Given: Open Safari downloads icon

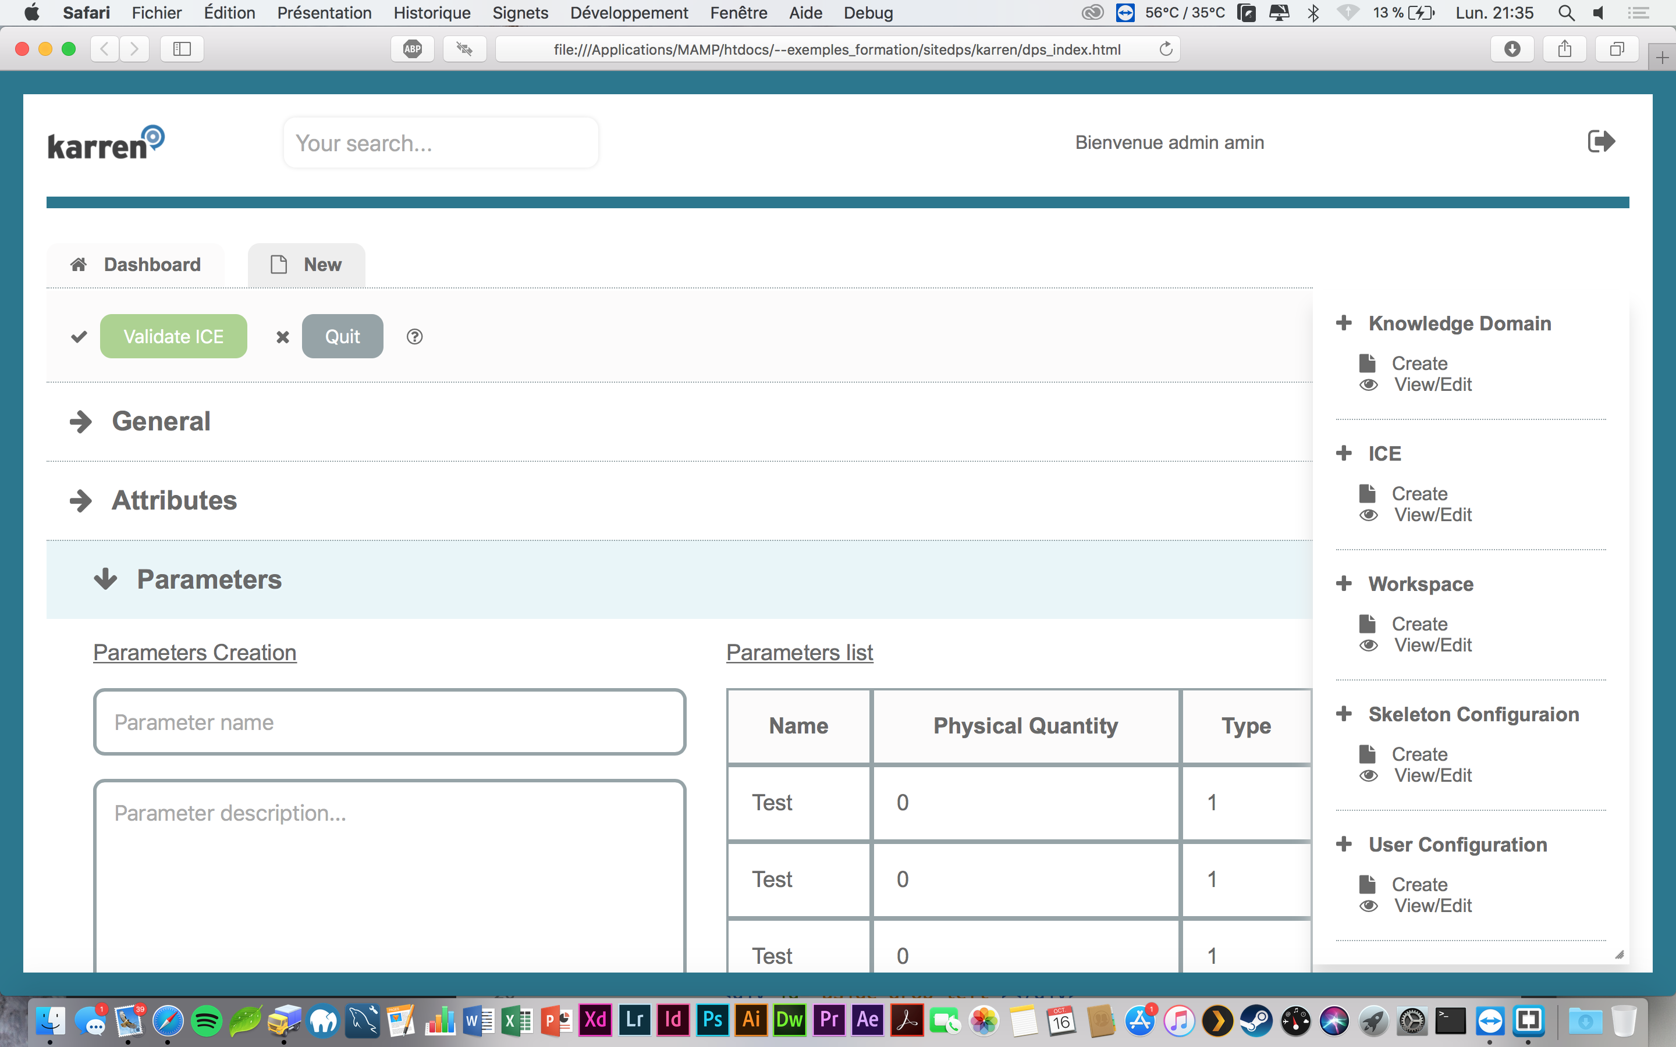Looking at the screenshot, I should (1512, 48).
